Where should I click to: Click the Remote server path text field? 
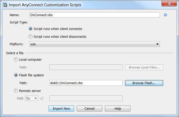(x=86, y=98)
